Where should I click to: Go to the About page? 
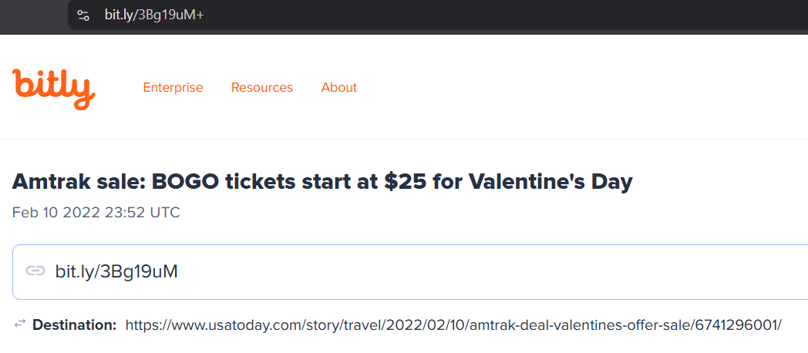[x=339, y=88]
